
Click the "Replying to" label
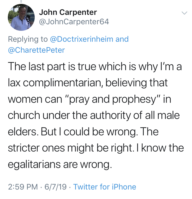pyautogui.click(x=28, y=39)
